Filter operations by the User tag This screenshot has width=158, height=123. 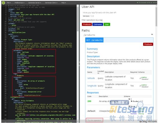(x=107, y=24)
